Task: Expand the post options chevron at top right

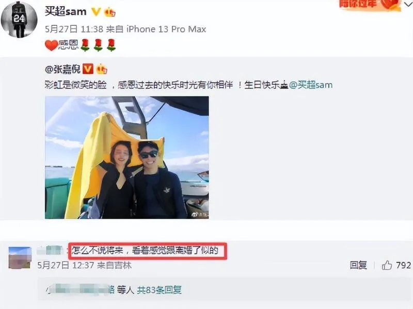Action: point(408,4)
